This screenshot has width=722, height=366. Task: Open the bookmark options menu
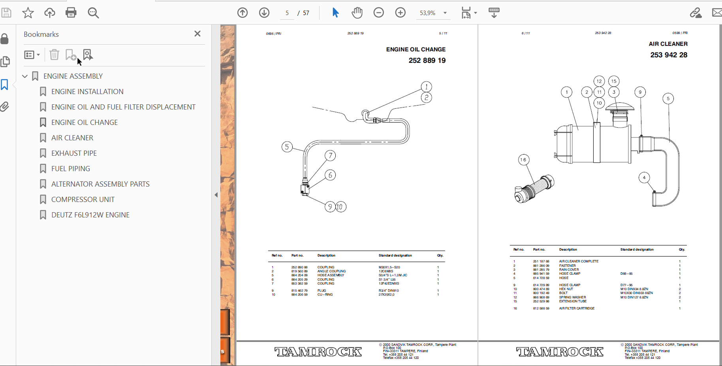(x=32, y=55)
